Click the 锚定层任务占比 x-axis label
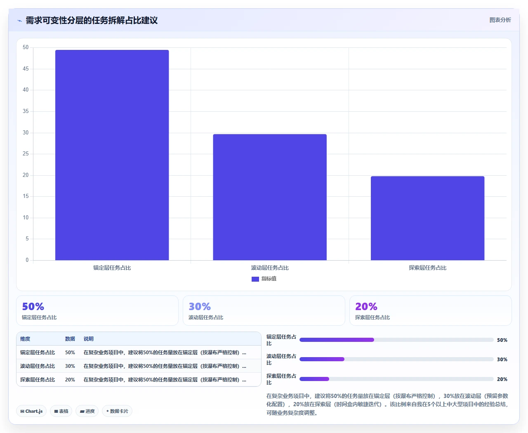The image size is (528, 433). click(x=112, y=268)
